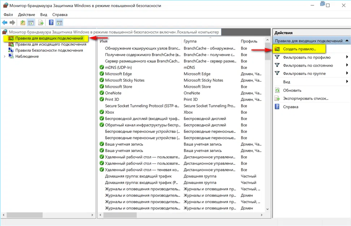Click the green check icon beside mDNS (UDP-In)
351x226 pixels.
pos(101,67)
